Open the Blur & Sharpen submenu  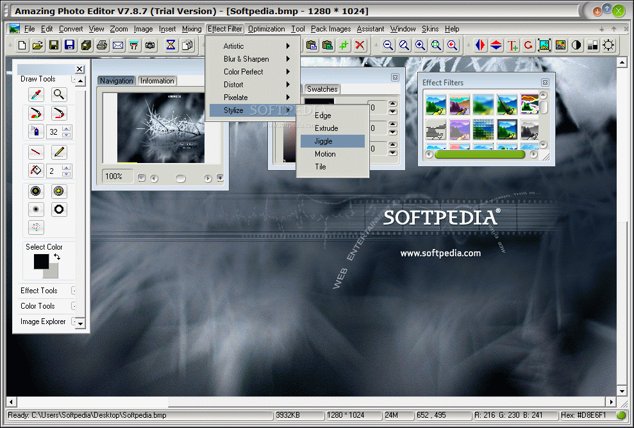point(253,59)
